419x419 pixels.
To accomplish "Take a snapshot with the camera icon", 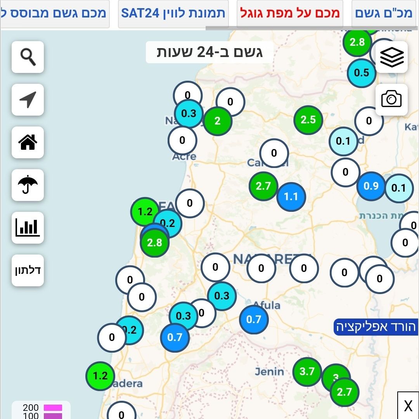I will point(391,99).
